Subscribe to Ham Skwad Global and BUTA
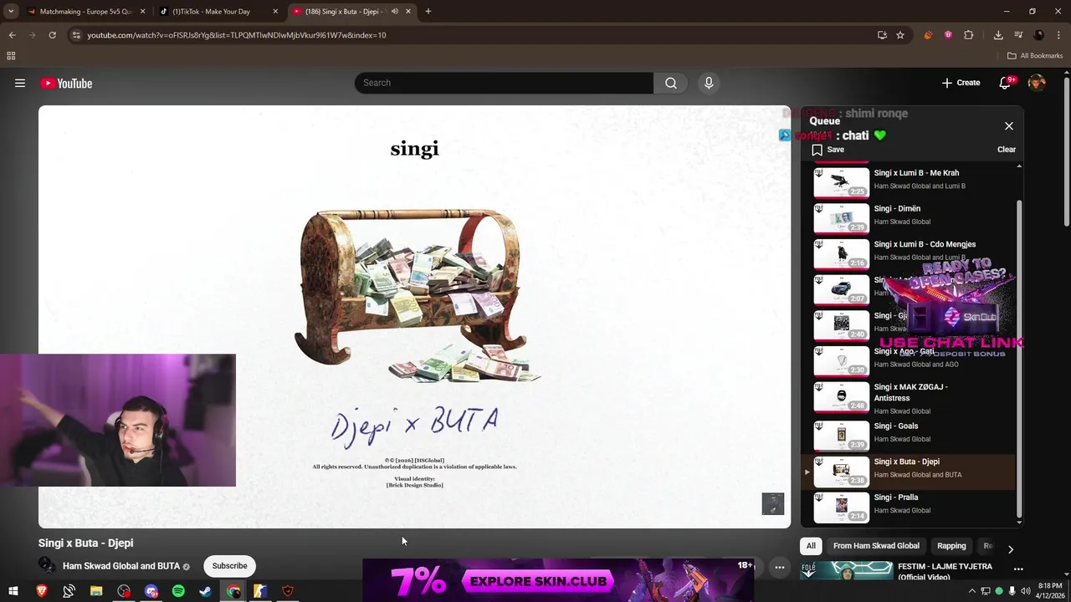This screenshot has width=1071, height=602. [229, 566]
